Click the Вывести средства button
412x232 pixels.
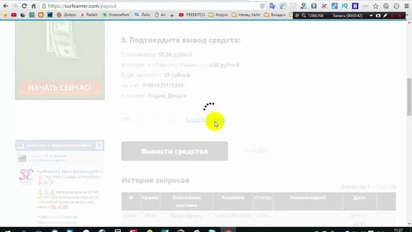click(x=174, y=151)
